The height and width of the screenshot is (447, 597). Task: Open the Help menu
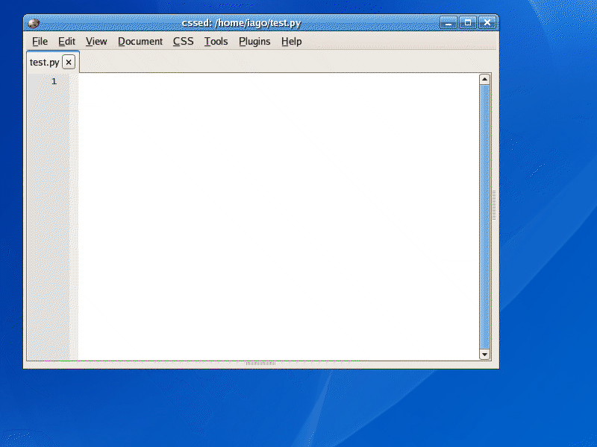click(291, 41)
